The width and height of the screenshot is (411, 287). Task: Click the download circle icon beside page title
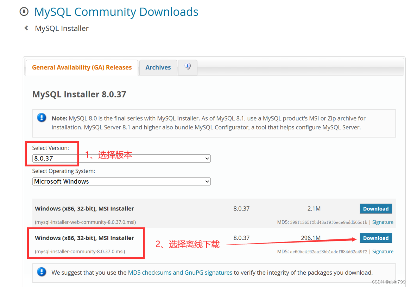pyautogui.click(x=24, y=12)
